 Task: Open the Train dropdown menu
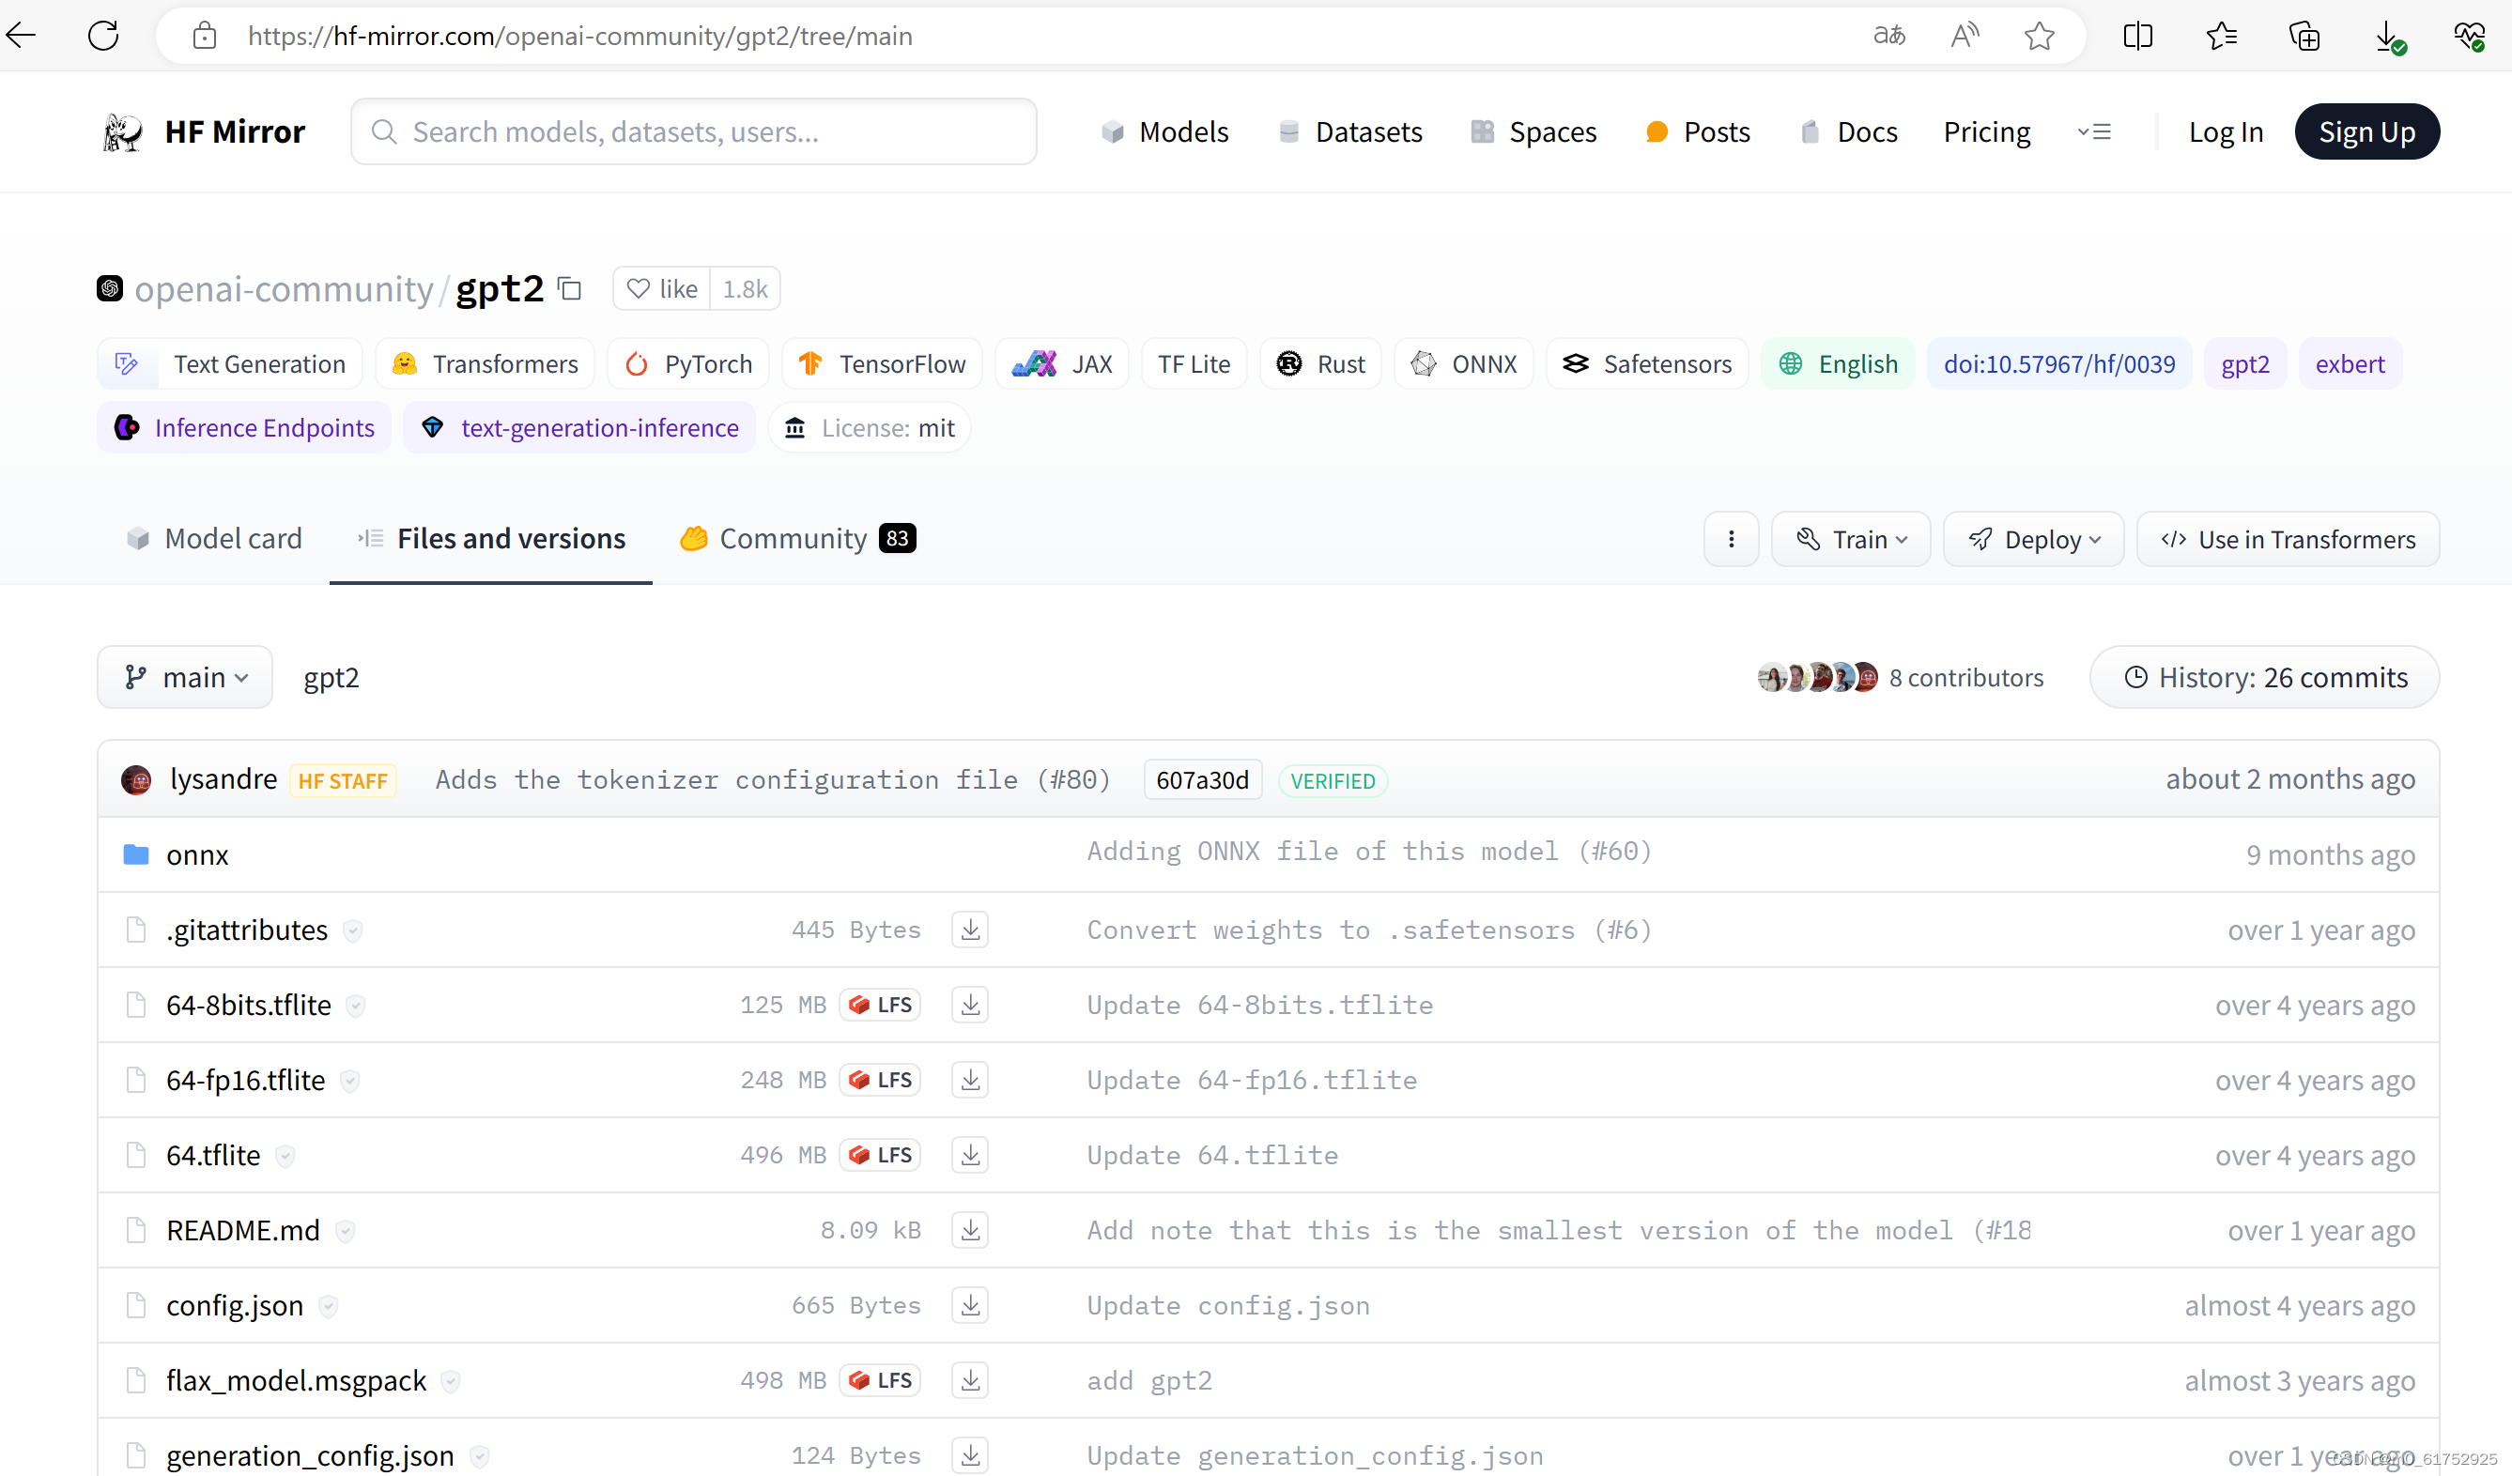coord(1851,539)
